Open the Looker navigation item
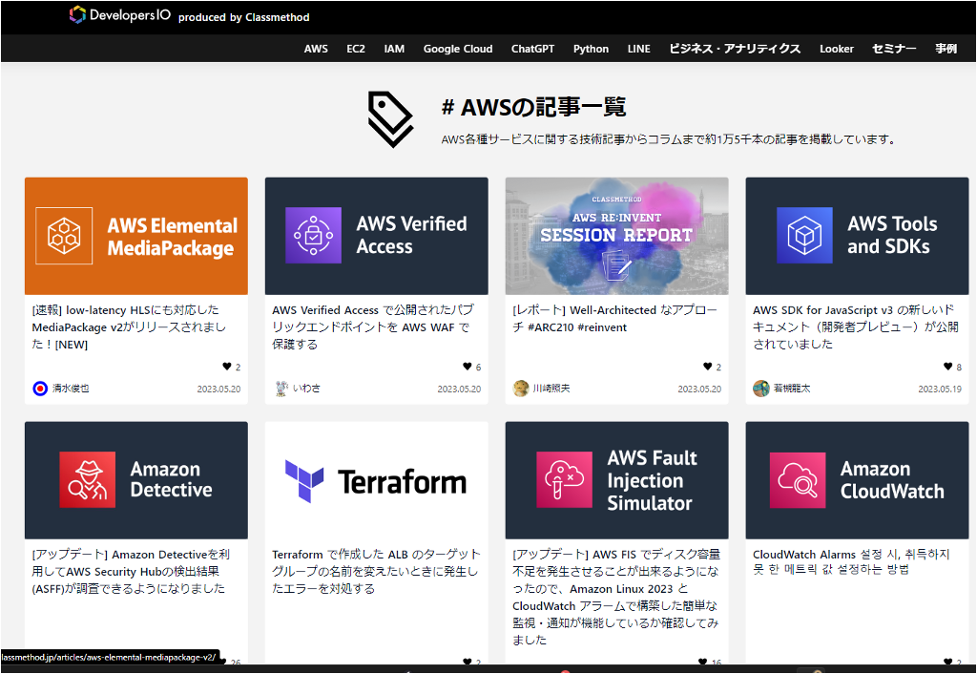Viewport: 977px width, 674px height. point(836,49)
